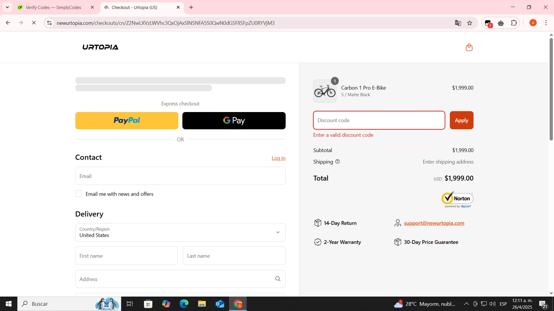This screenshot has width=554, height=311.
Task: Click the 30-Day Price Guarantee icon
Action: click(397, 242)
